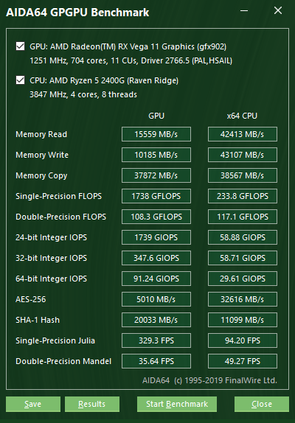The width and height of the screenshot is (295, 423).
Task: Minimize the AIDA64 GPGPU Benchmark window
Action: [x=244, y=11]
